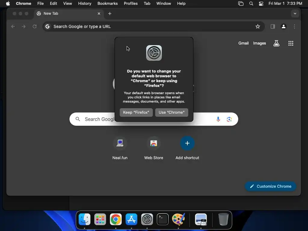Open Search Labs flask icon

click(276, 43)
